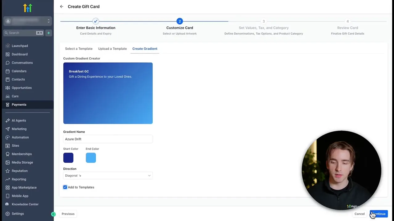This screenshot has height=221, width=394.
Task: Open Media Storage from sidebar
Action: [22, 162]
